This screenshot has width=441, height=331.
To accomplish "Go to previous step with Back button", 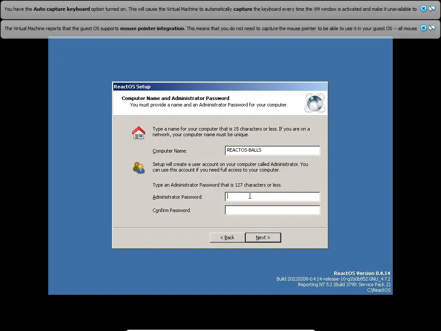I will (227, 237).
